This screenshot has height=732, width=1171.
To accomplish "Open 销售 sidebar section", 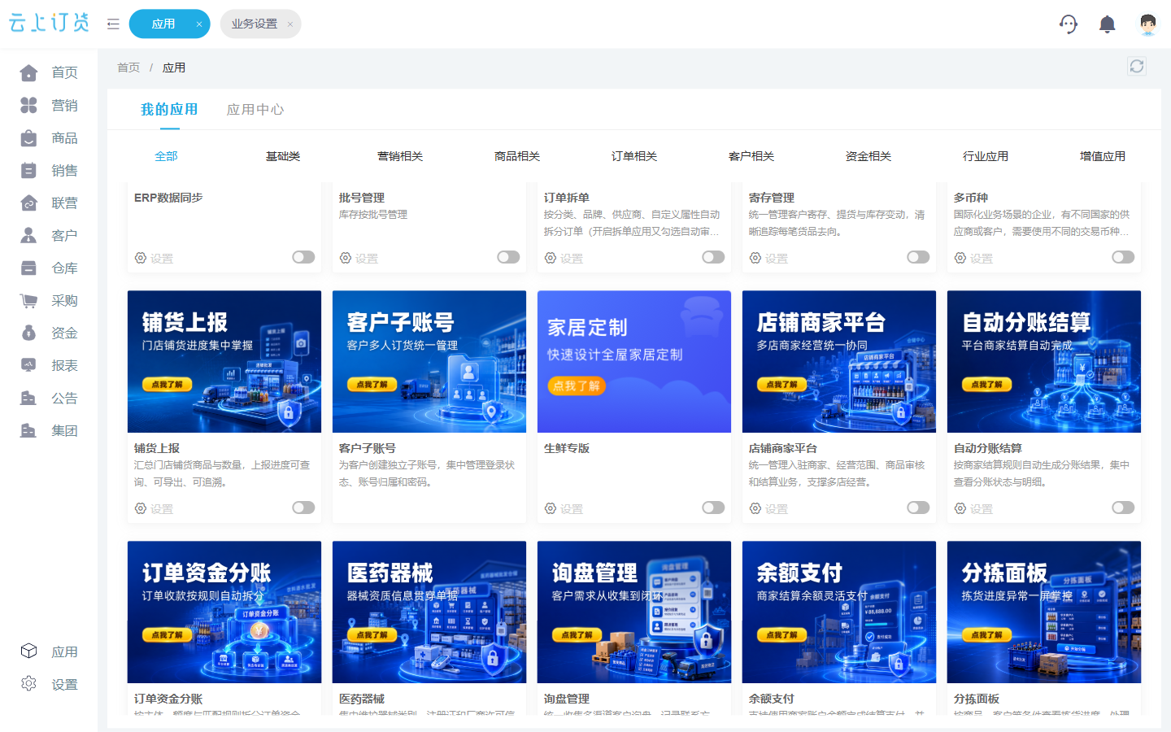I will [x=49, y=170].
